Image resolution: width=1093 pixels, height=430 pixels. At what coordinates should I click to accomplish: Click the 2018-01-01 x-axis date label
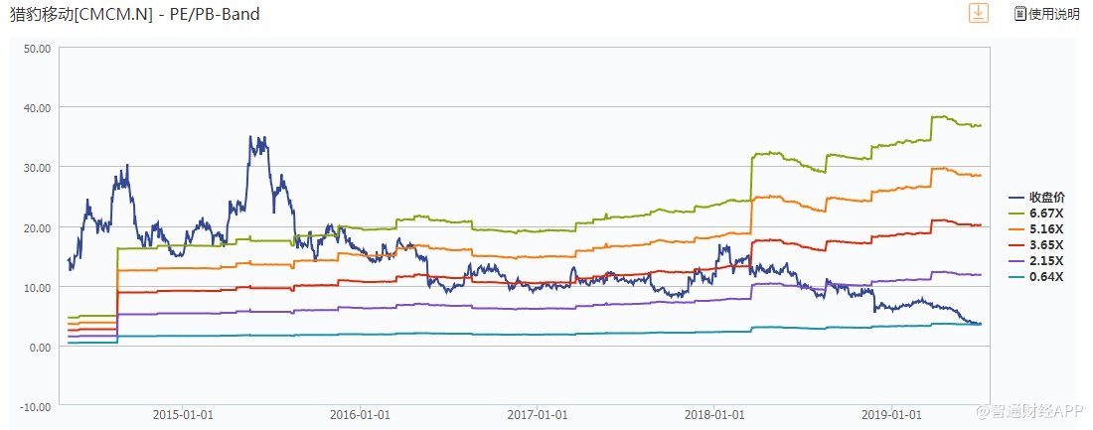(x=713, y=414)
